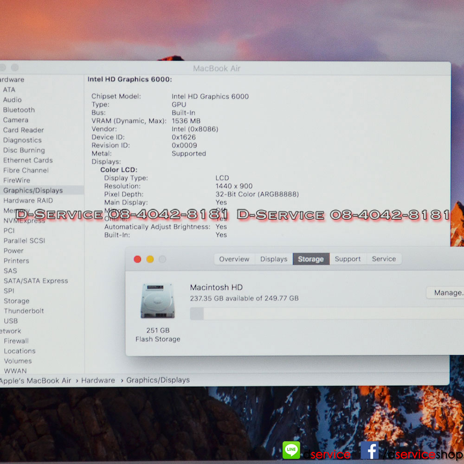The image size is (464, 464).
Task: Click the '1536 MB' VRAM value
Action: (x=186, y=121)
